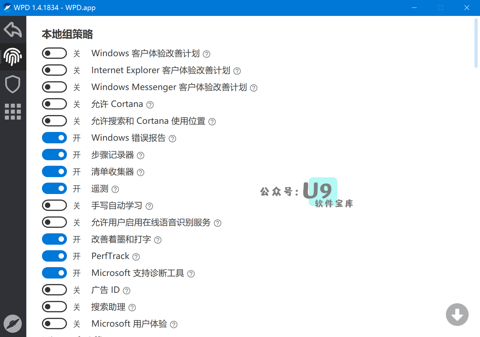This screenshot has width=480, height=337.
Task: Close the WPD window
Action: [x=467, y=8]
